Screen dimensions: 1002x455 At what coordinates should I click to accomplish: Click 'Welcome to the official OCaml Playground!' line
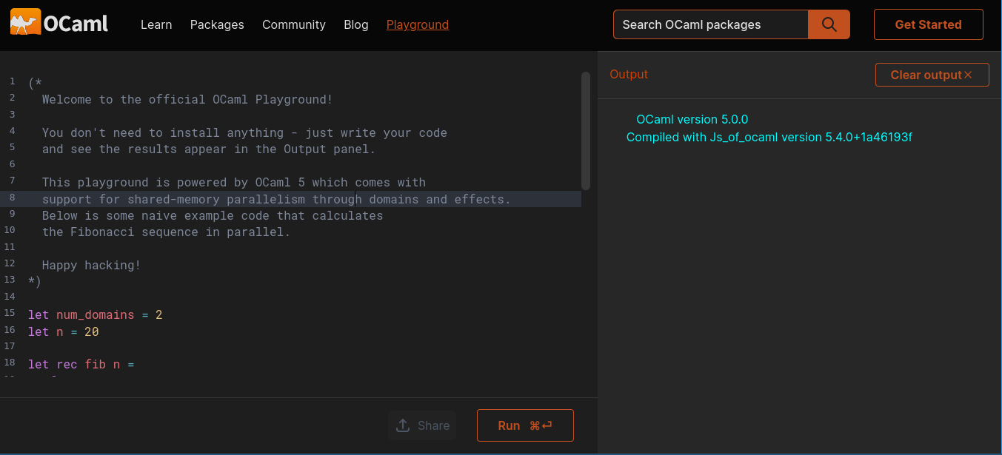tap(187, 99)
